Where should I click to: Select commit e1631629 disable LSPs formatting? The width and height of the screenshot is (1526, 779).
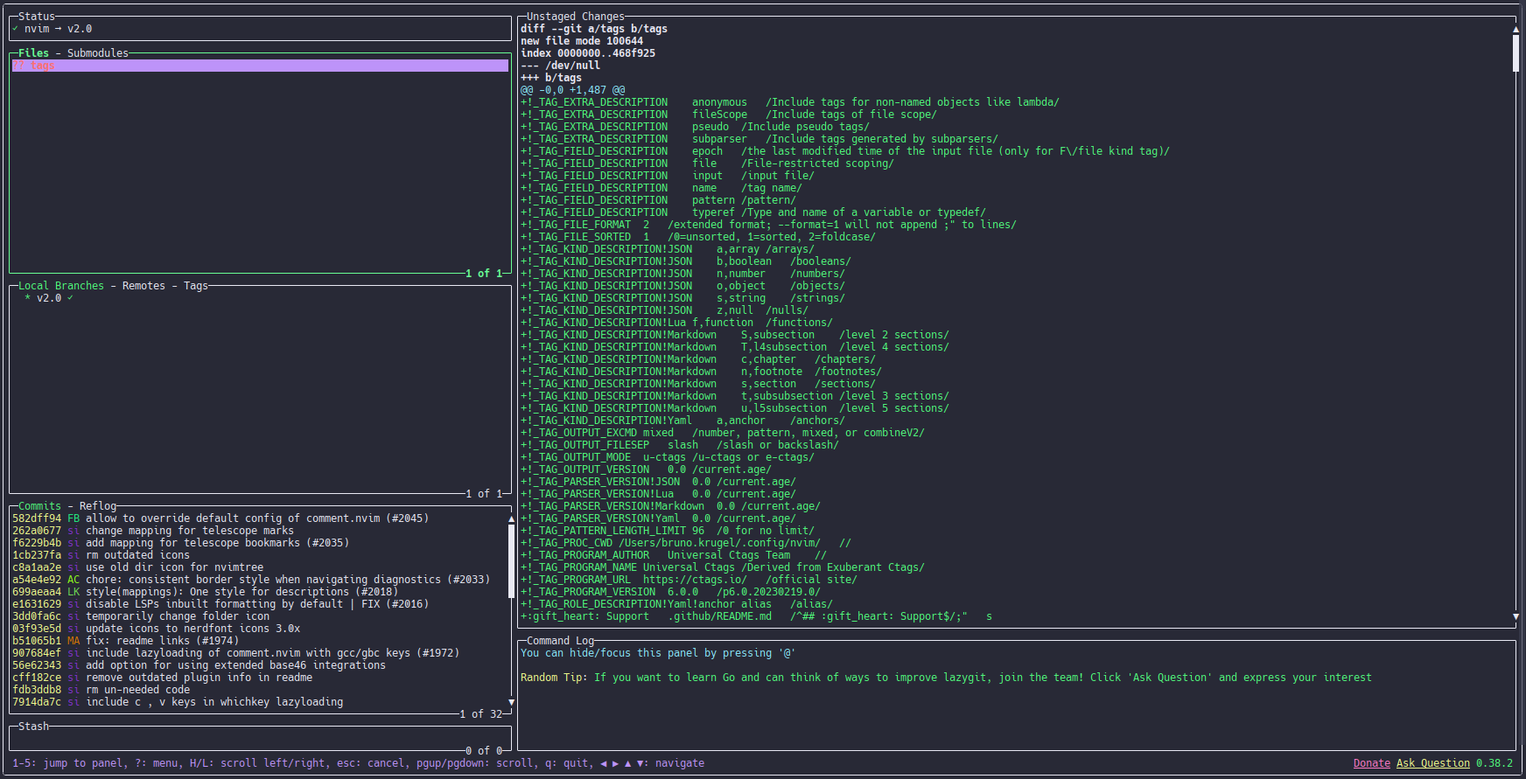[x=259, y=604]
